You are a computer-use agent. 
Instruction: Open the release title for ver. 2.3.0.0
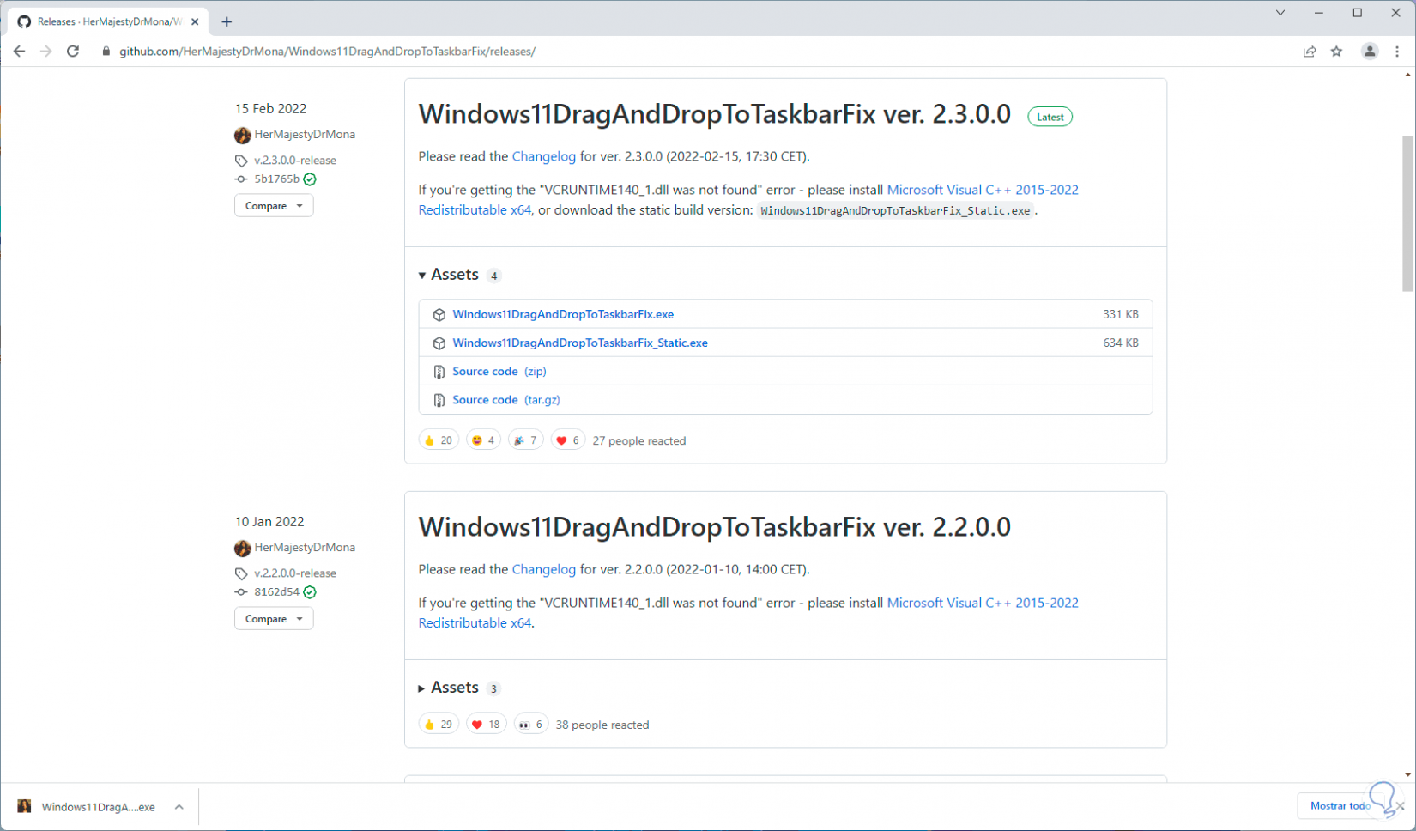click(715, 114)
